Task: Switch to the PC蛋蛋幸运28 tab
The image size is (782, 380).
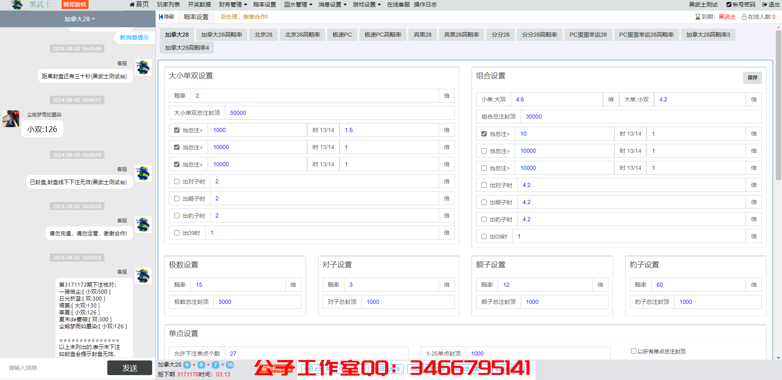Action: [x=588, y=35]
